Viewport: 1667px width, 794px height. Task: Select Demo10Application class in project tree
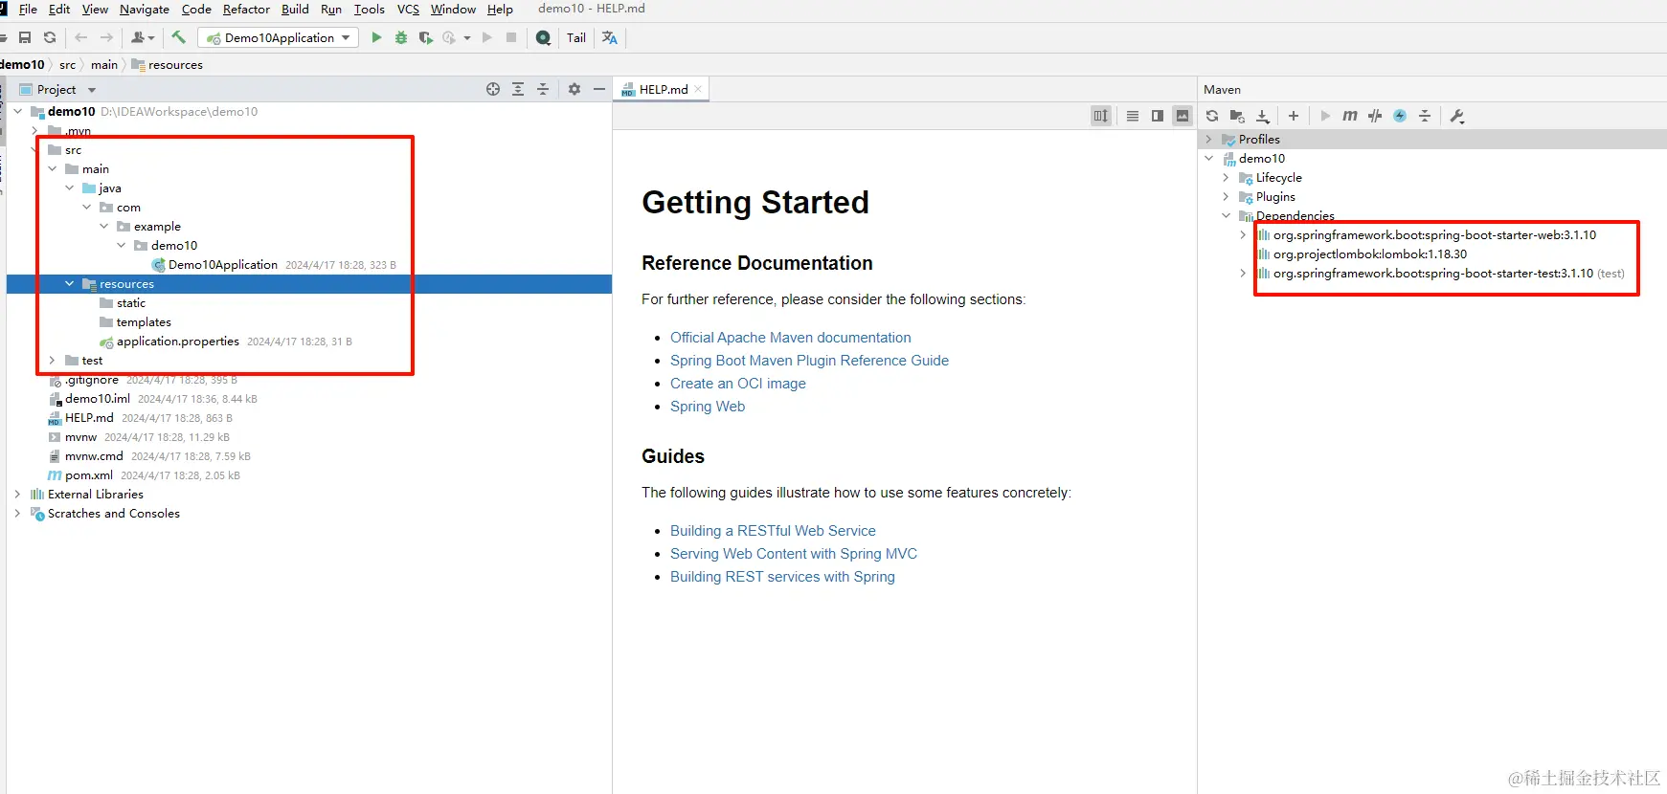click(x=223, y=265)
